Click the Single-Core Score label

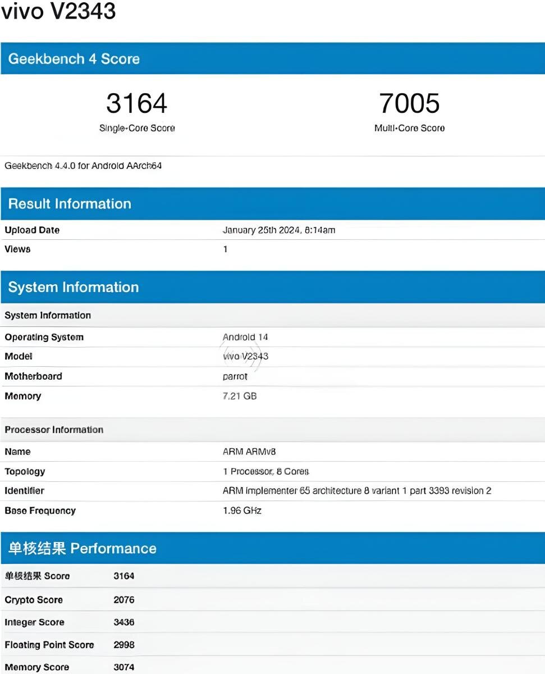137,128
